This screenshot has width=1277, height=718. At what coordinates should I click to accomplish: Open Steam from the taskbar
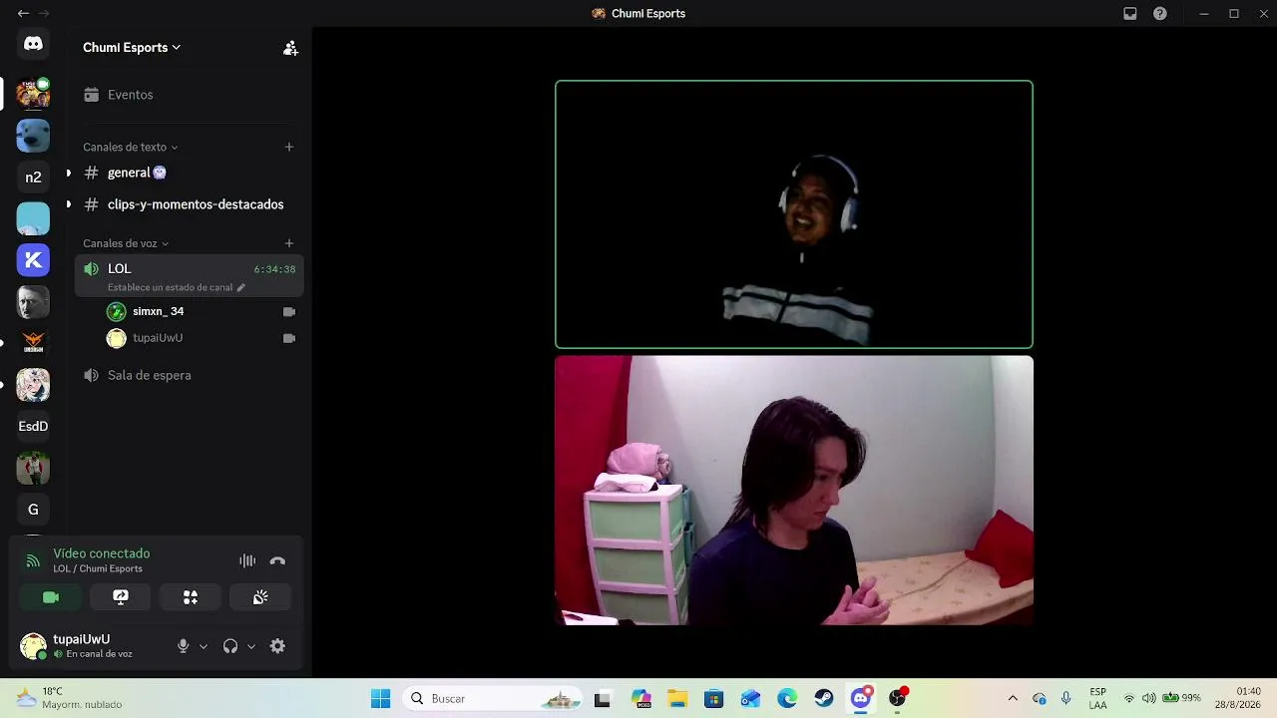point(824,698)
